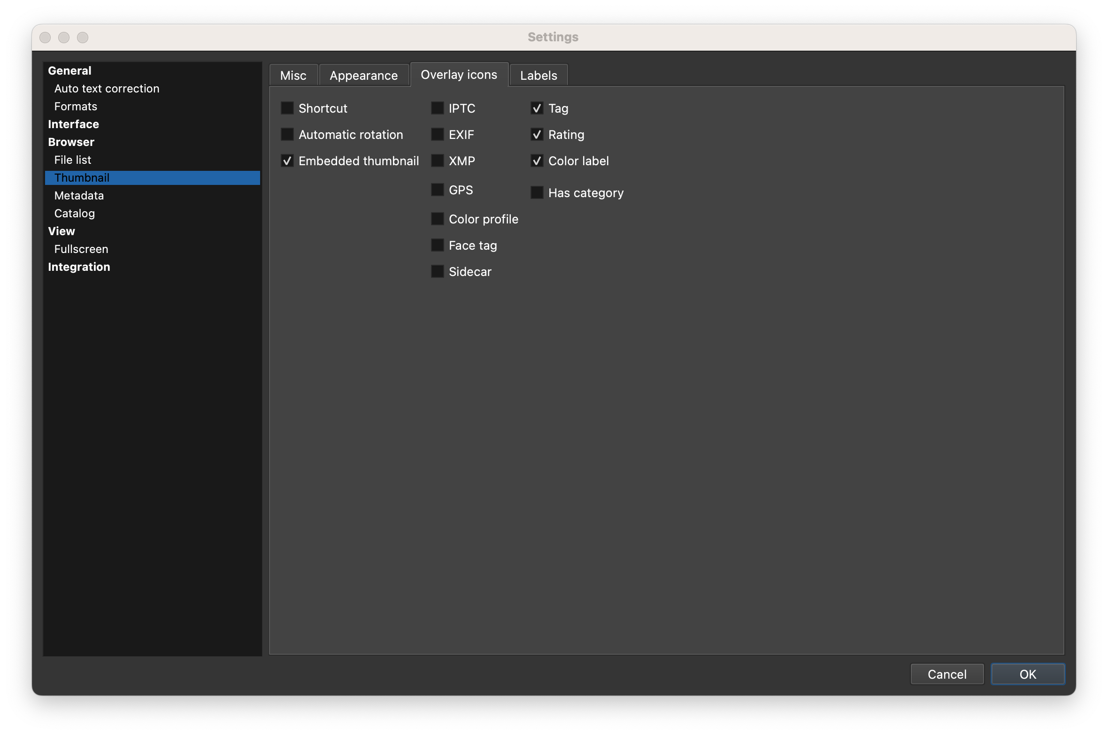
Task: Open the Appearance tab
Action: coord(363,76)
